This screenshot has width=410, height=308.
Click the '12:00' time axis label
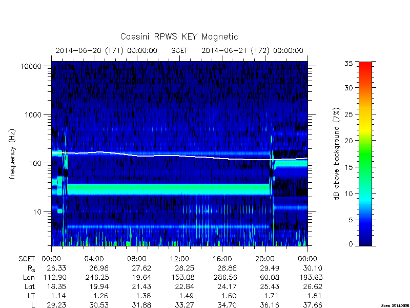pos(179,259)
